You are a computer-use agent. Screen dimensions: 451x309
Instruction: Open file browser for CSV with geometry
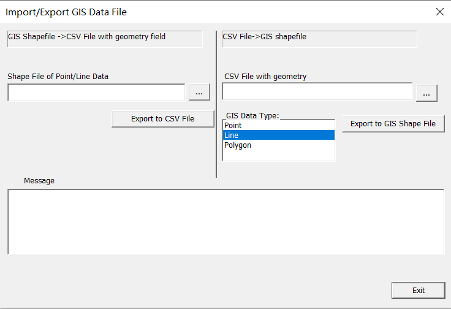[x=426, y=93]
